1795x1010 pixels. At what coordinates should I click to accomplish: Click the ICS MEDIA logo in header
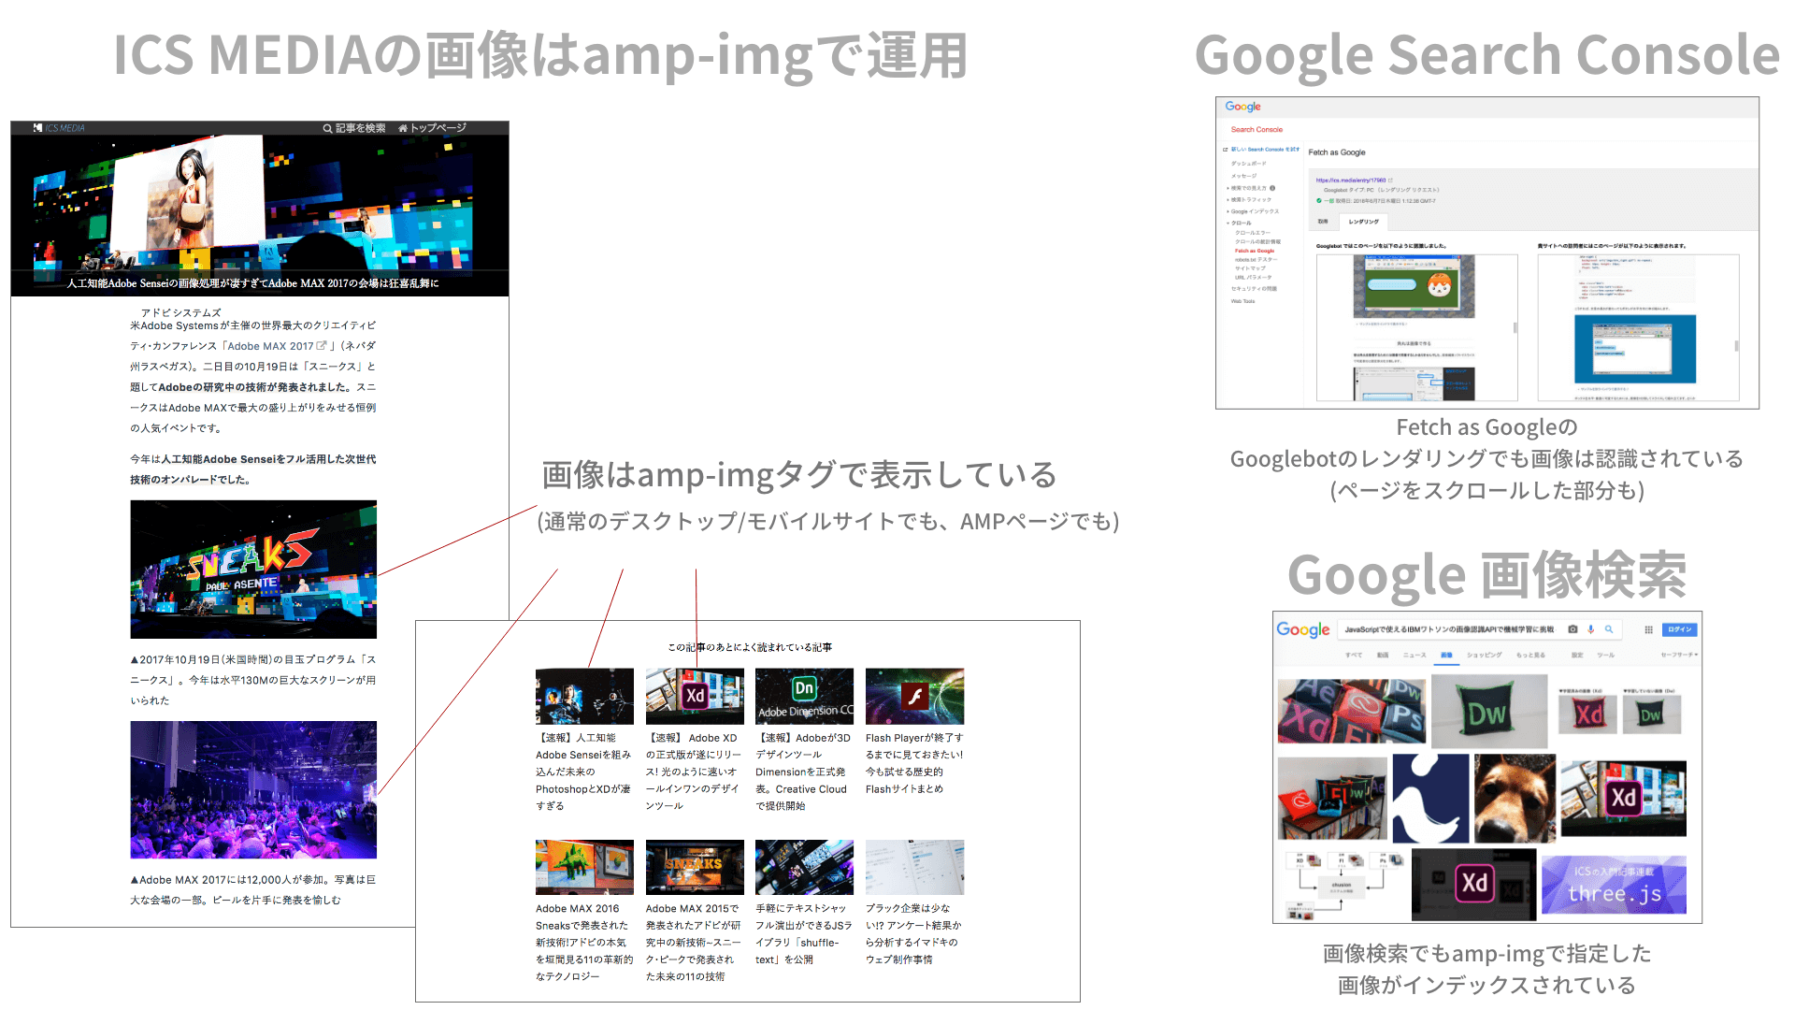[x=60, y=128]
